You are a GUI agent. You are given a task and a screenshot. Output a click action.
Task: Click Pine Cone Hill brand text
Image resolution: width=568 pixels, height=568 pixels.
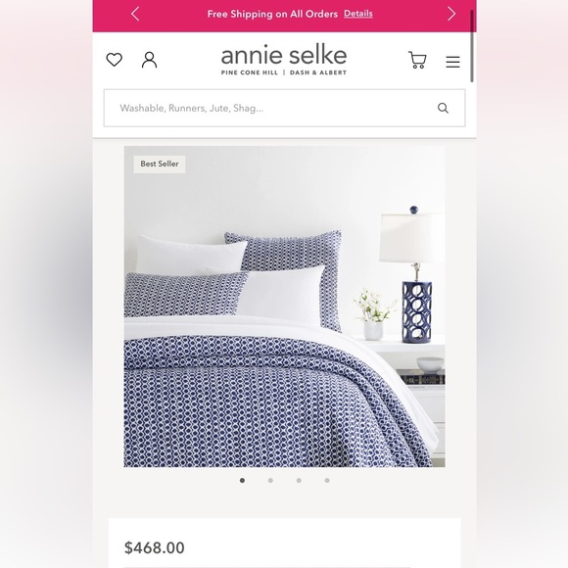(x=249, y=72)
